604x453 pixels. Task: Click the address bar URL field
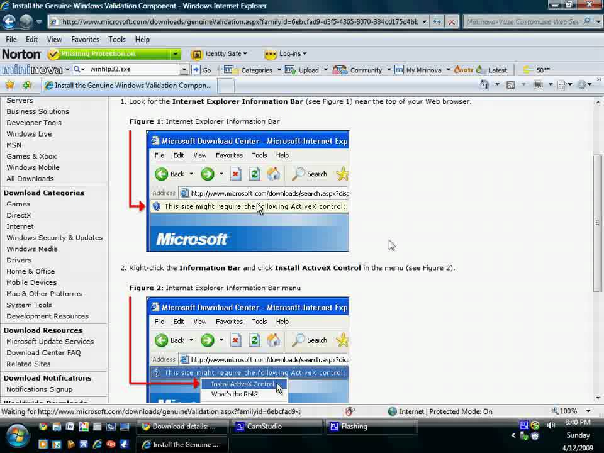[240, 22]
